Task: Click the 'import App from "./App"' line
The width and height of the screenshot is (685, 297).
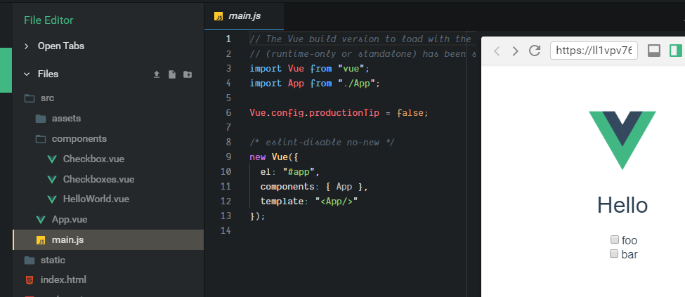Action: [x=315, y=84]
